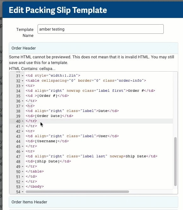Viewport: 183px width, 210px height.
Task: Click the Edit Packing Slip Template title
Action: pyautogui.click(x=58, y=10)
